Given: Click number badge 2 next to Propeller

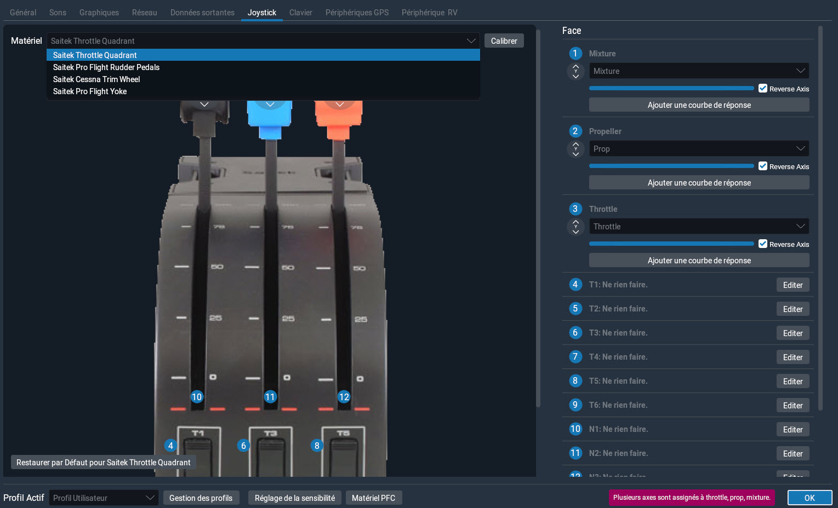Looking at the screenshot, I should (575, 131).
